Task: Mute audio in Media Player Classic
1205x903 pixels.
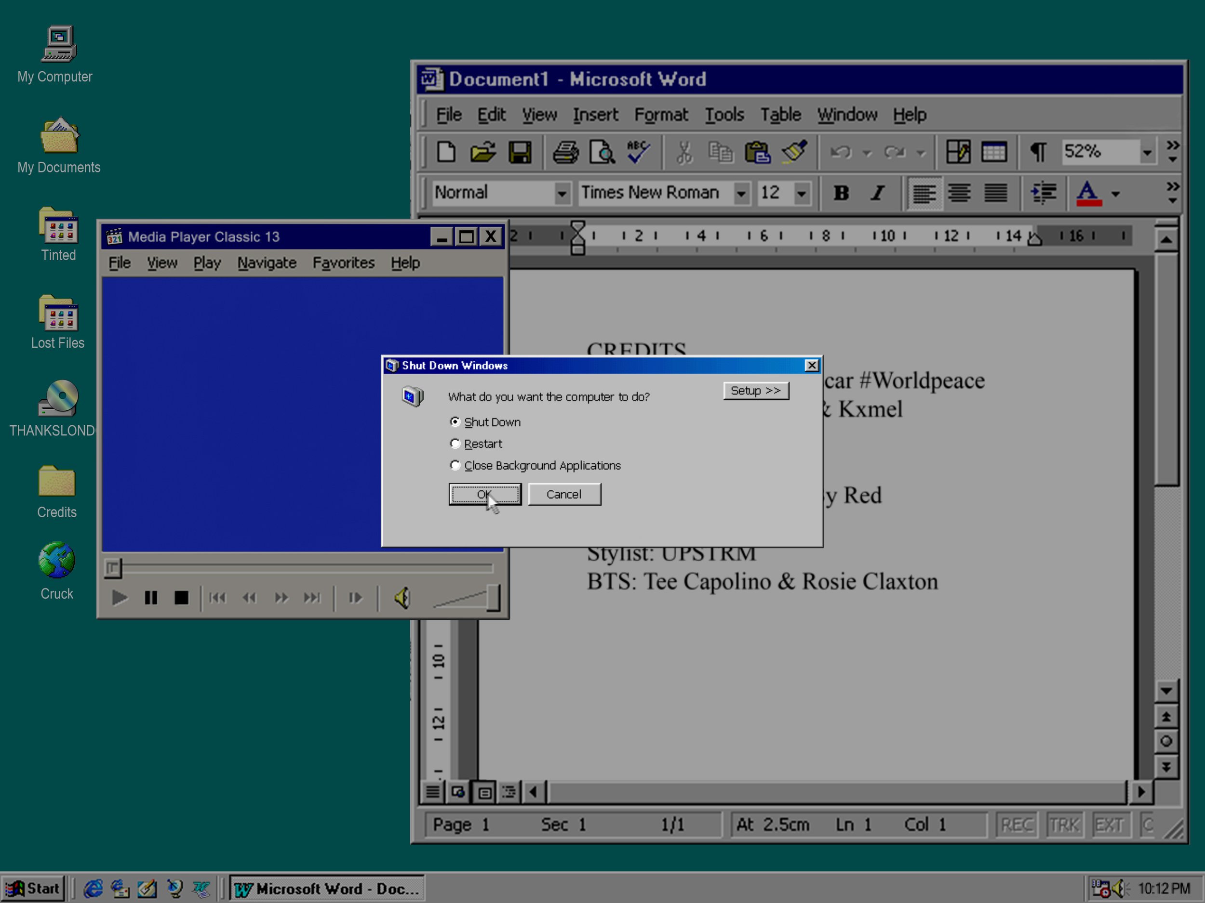Action: click(402, 598)
